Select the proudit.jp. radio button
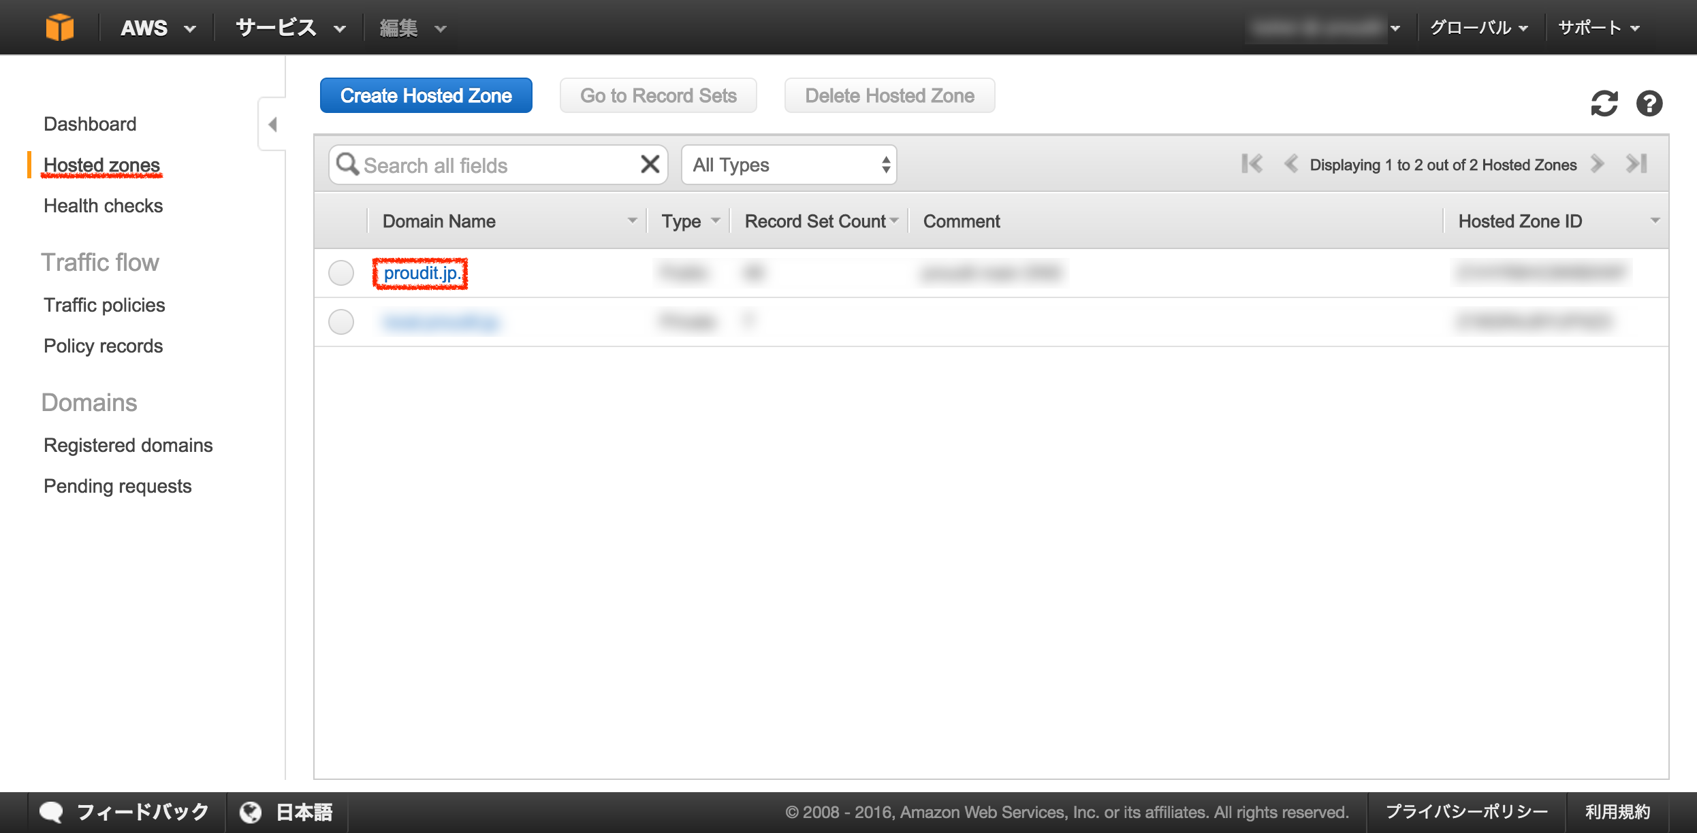1697x833 pixels. (341, 273)
